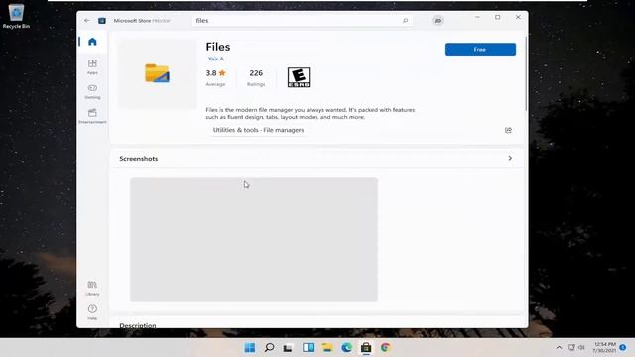
Task: Click the volume icon in system tray
Action: tap(582, 348)
